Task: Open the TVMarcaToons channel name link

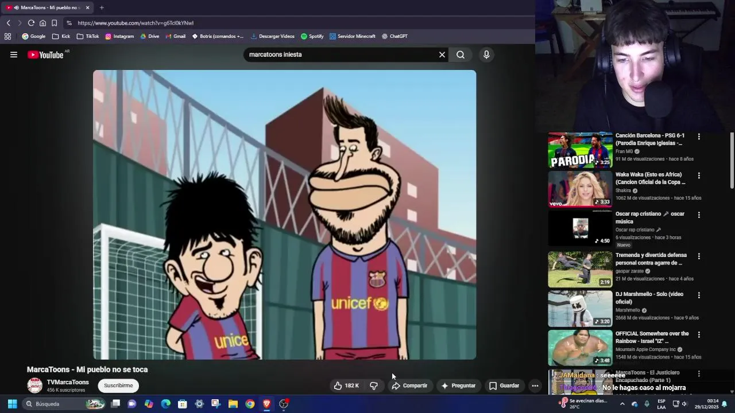Action: coord(68,382)
